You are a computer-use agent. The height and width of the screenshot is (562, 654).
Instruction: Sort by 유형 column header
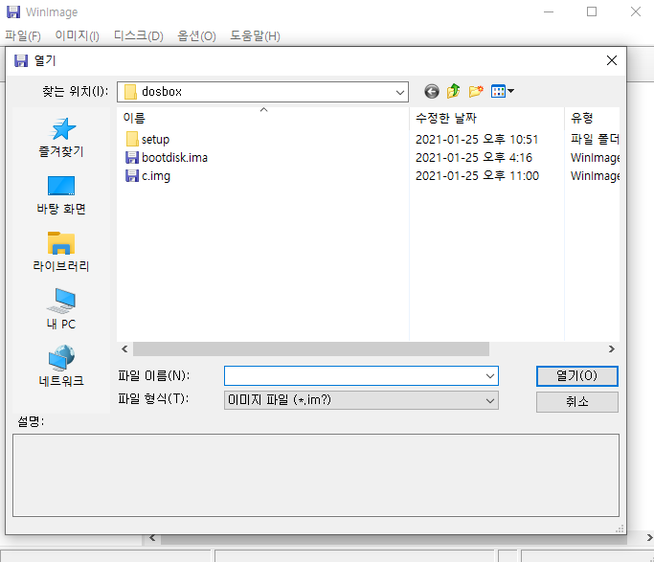(592, 118)
